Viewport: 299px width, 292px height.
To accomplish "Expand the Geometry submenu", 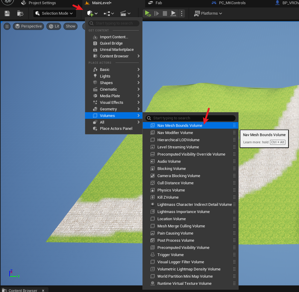I will coord(114,109).
